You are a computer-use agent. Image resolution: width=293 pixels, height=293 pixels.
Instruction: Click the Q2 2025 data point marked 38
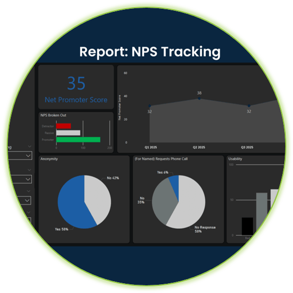199,99
